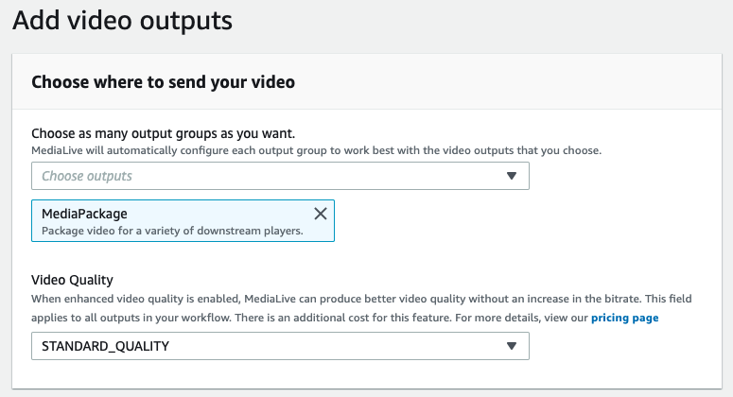Click the 'Add video outputs' page heading
Screen dimensions: 733x397
[x=122, y=21]
